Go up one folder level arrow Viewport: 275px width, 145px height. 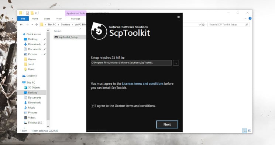click(x=37, y=25)
